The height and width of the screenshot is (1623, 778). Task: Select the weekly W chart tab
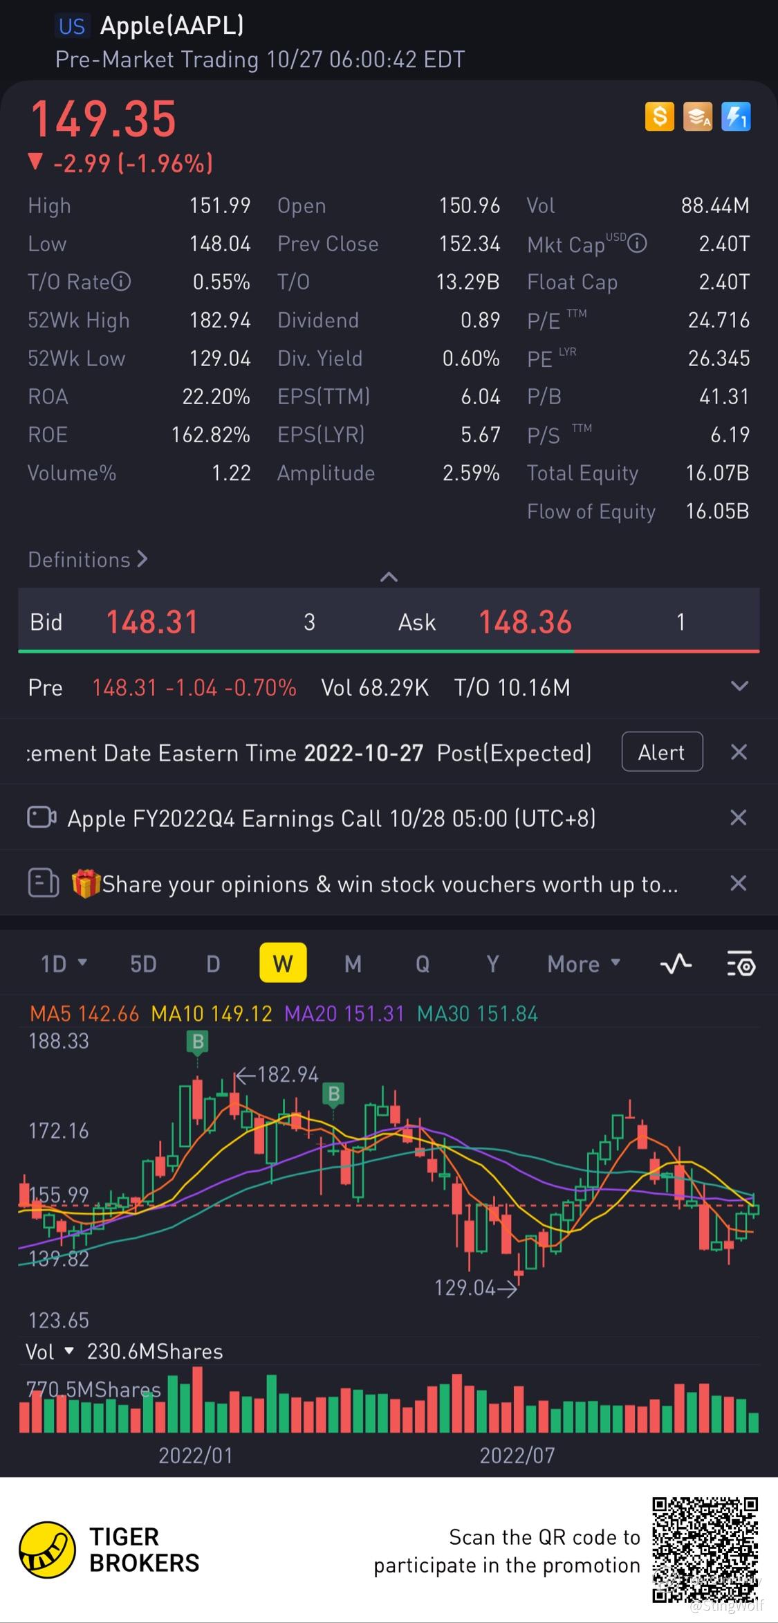point(283,963)
